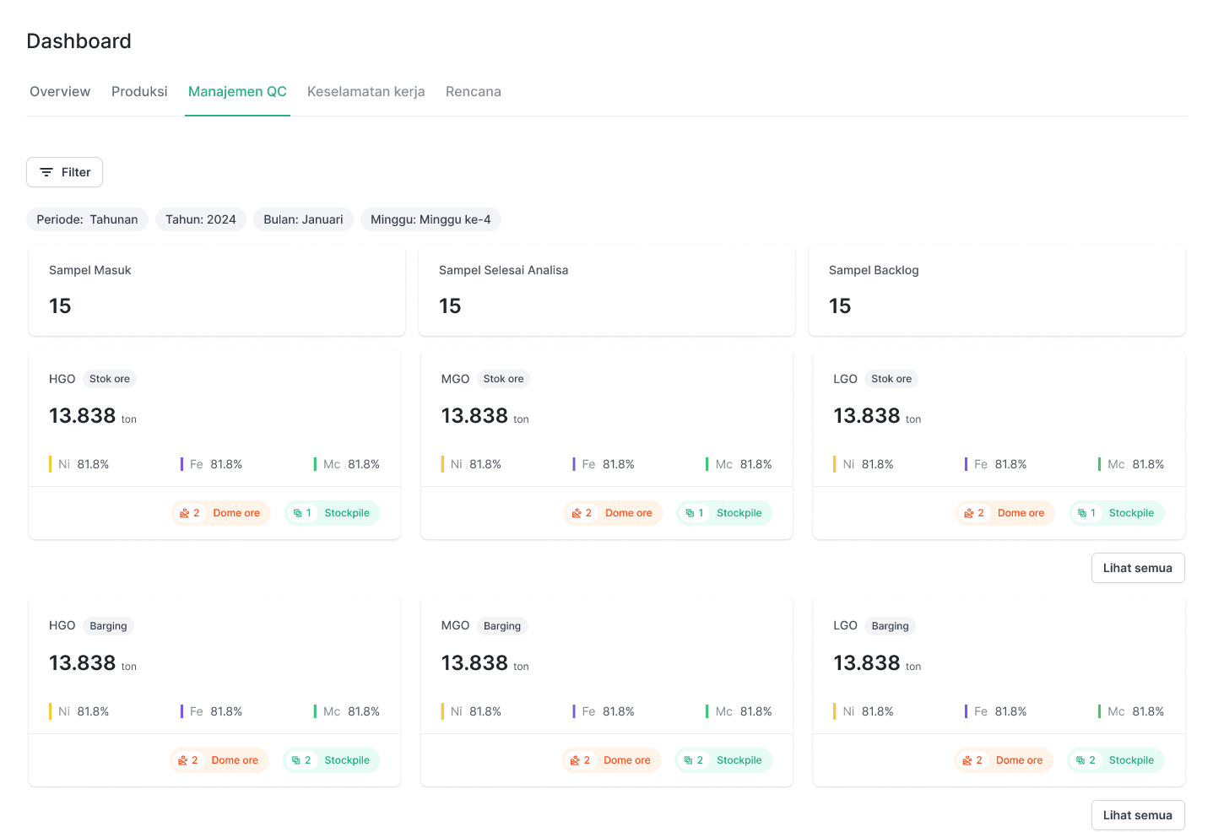Click the upper Lihat semua button
The image size is (1213, 832).
1138,567
